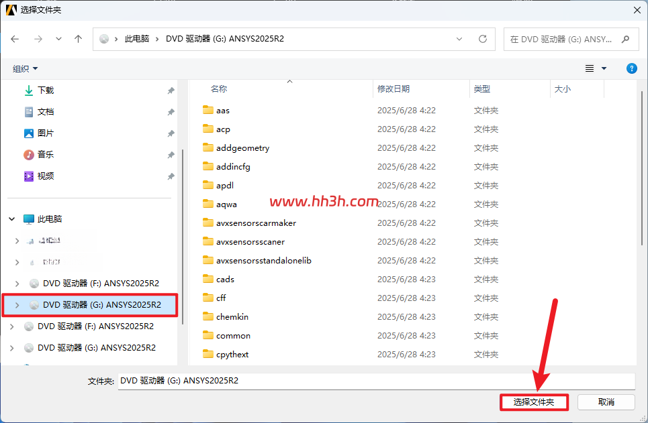Unpin 下载 with its pin icon
The width and height of the screenshot is (648, 423).
click(171, 90)
